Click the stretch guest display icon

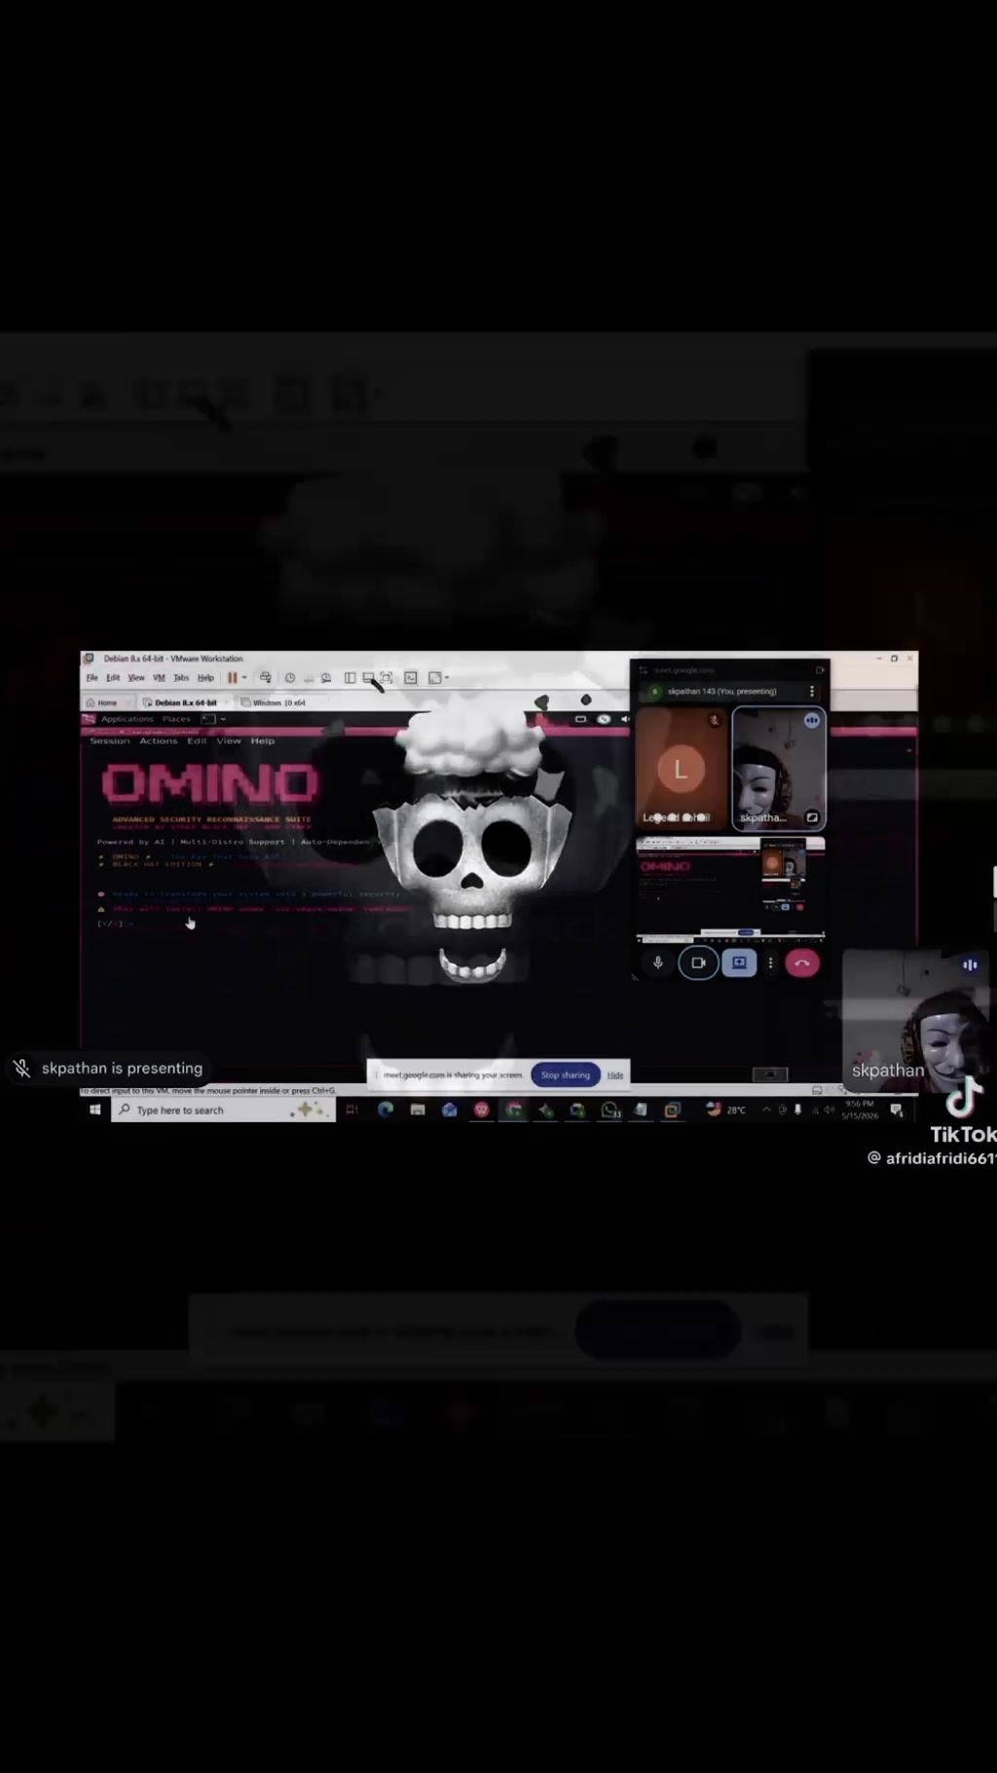[x=434, y=678]
